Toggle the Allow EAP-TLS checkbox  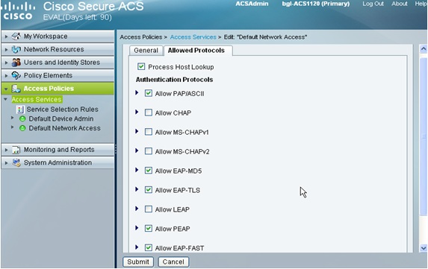149,190
